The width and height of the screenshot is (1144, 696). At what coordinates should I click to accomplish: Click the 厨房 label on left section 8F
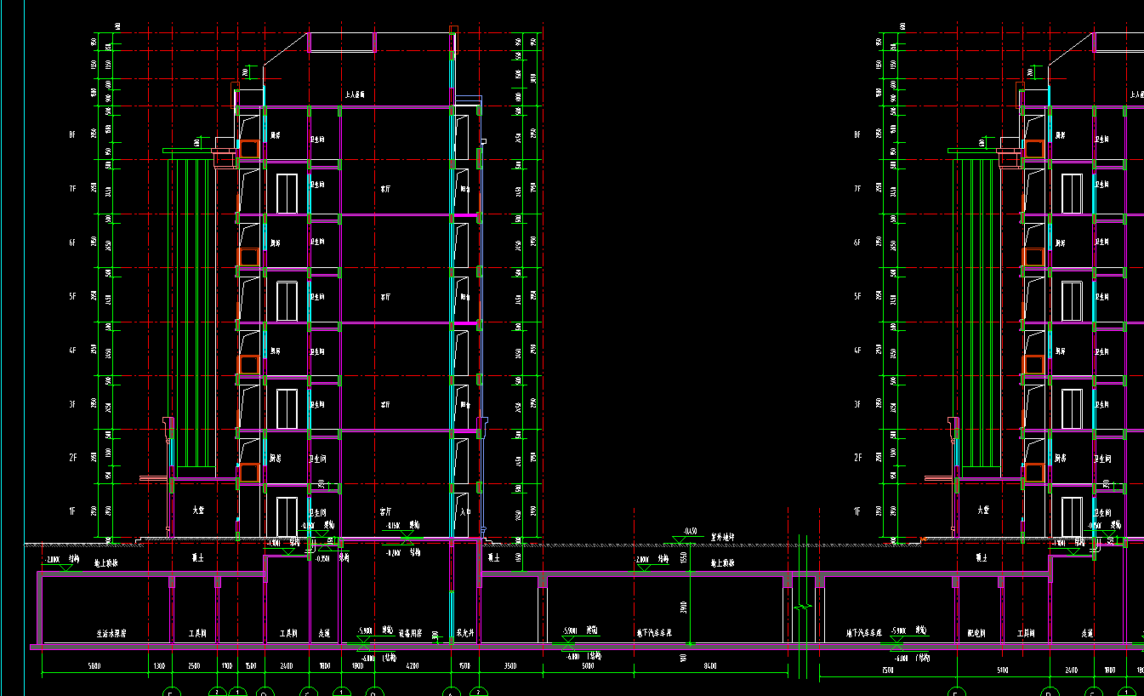coord(276,134)
